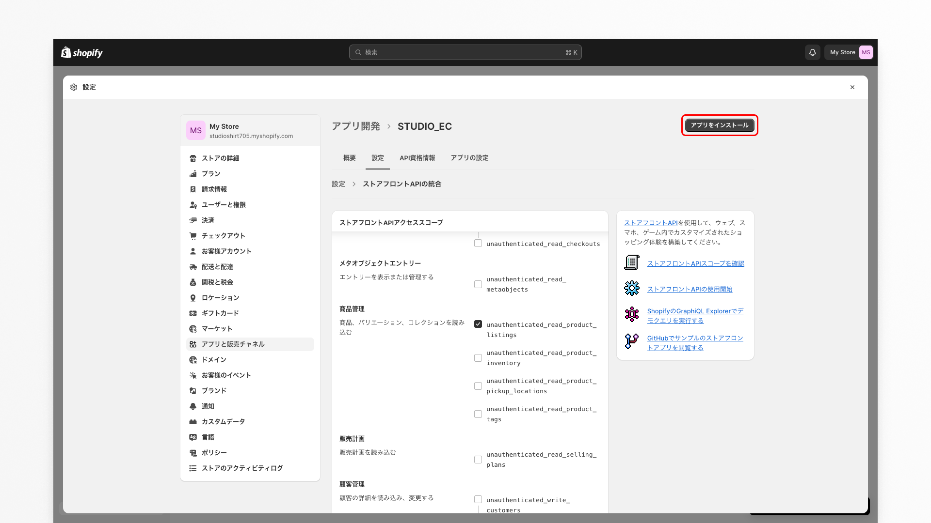Click the プラン chart icon
The image size is (931, 523).
pos(193,174)
